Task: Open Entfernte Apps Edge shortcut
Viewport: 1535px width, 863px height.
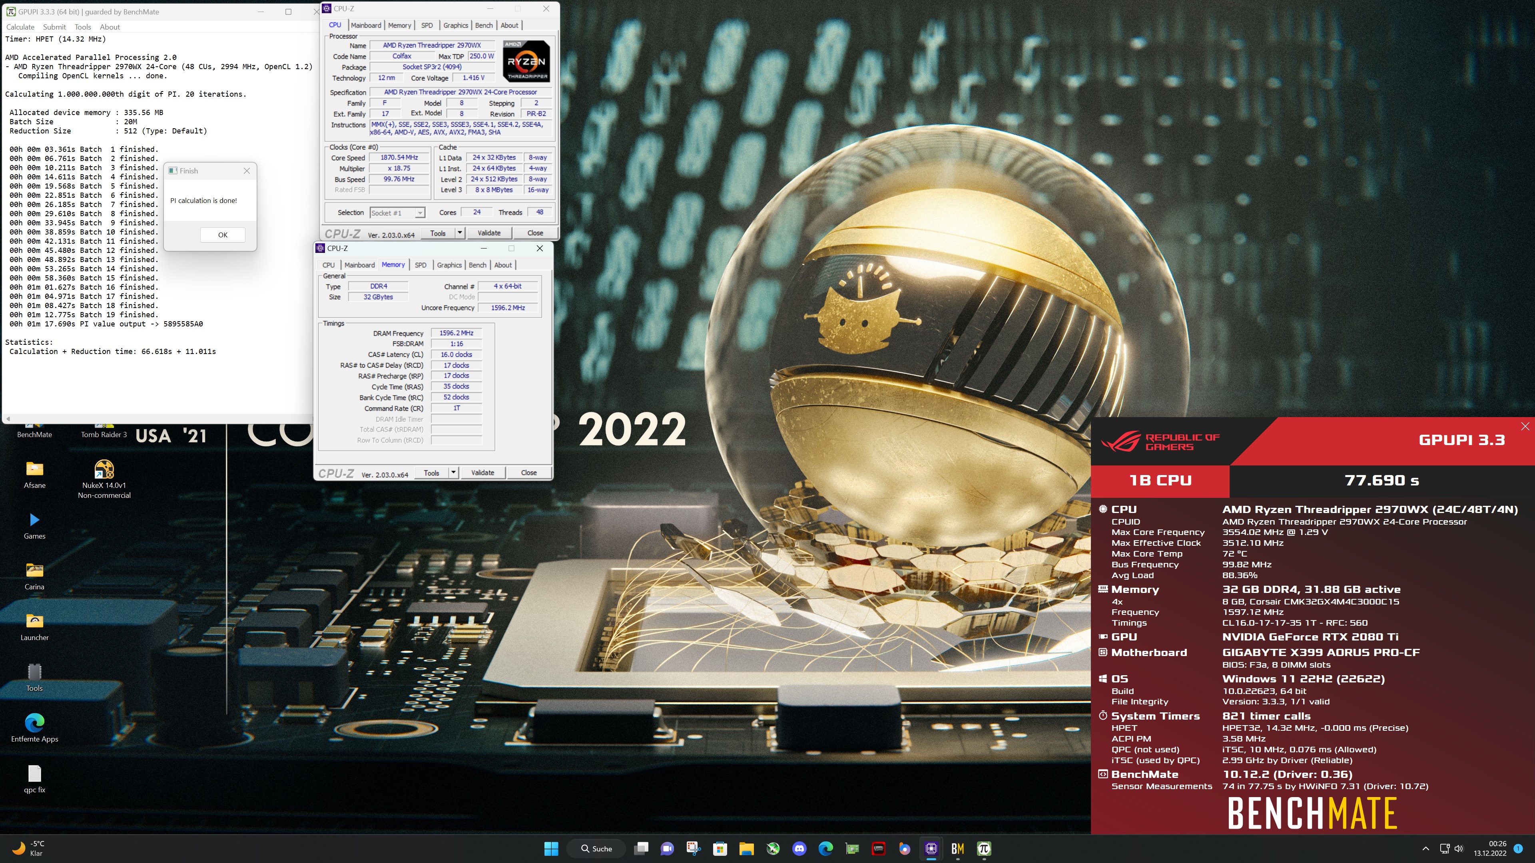Action: point(34,728)
